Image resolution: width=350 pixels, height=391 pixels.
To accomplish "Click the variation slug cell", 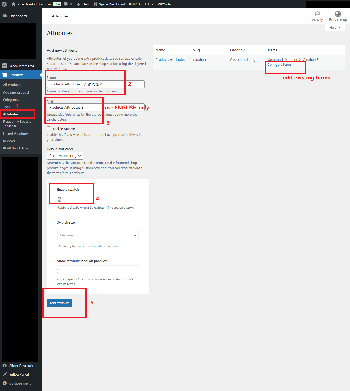I will [199, 59].
